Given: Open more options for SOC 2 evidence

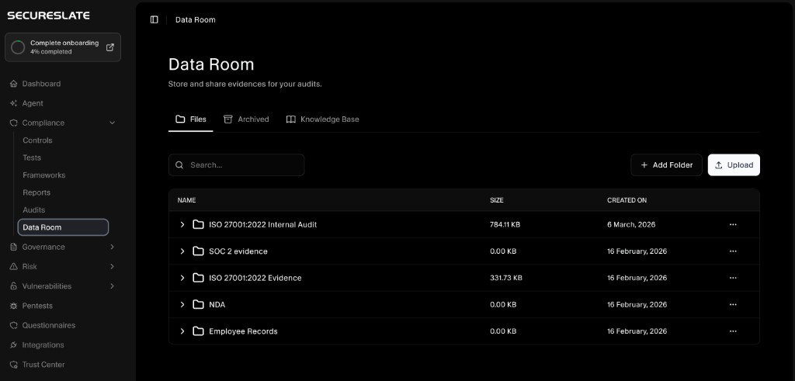Looking at the screenshot, I should pos(733,251).
